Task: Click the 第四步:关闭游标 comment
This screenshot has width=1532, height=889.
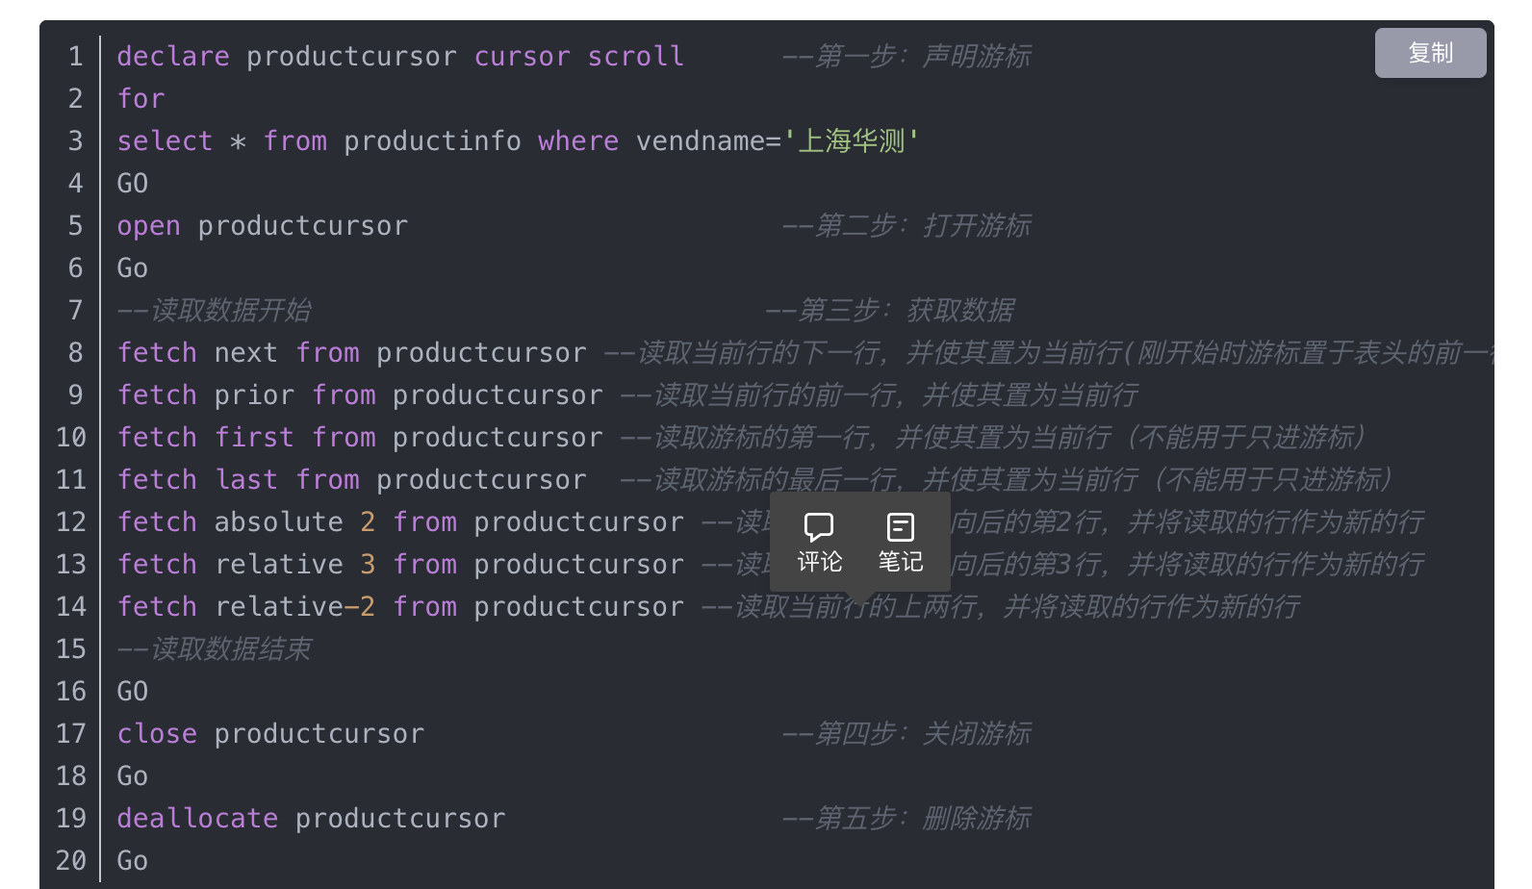Action: point(906,734)
